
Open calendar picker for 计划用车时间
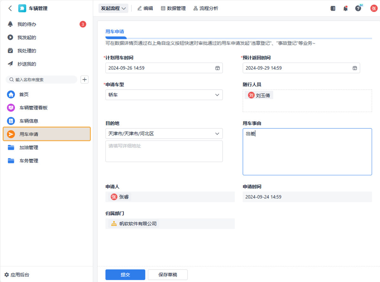coord(218,68)
